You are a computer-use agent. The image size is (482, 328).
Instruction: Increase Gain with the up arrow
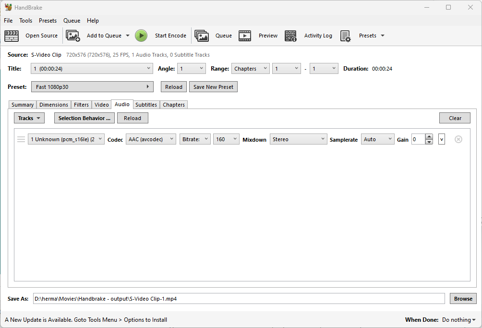[429, 136]
